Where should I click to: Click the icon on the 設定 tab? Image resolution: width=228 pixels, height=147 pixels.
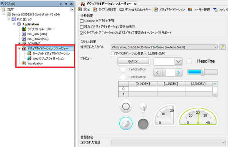pos(80,9)
